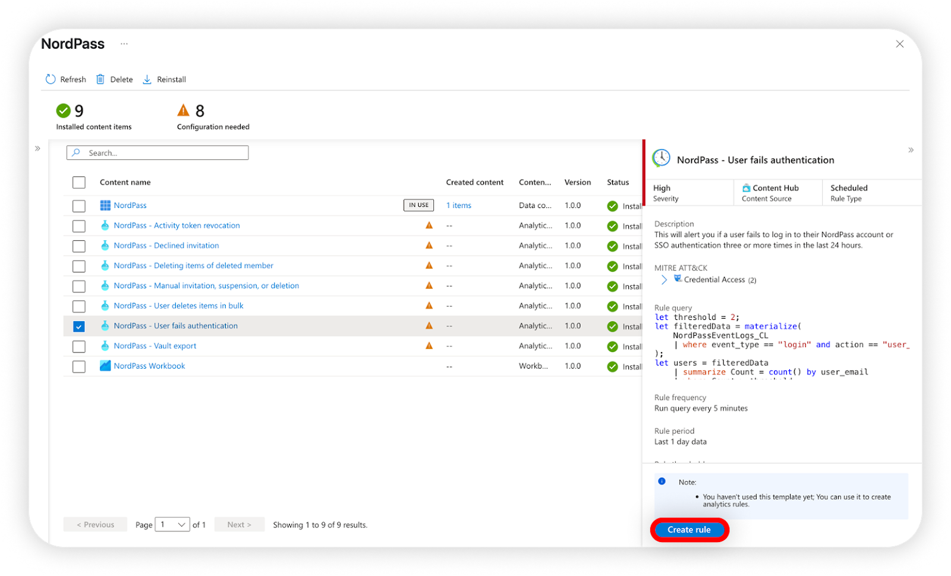Click the orange warning icon above Configuration needed
Screen dimensions: 951x576
pyautogui.click(x=184, y=110)
